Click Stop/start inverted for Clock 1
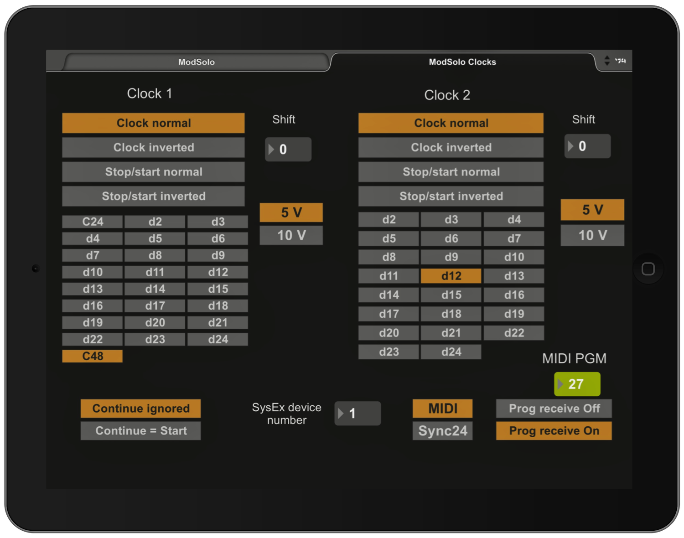Viewport: 684px width, 538px height. pos(153,196)
